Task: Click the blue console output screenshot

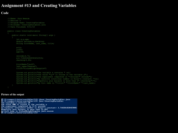Action: click(39, 106)
